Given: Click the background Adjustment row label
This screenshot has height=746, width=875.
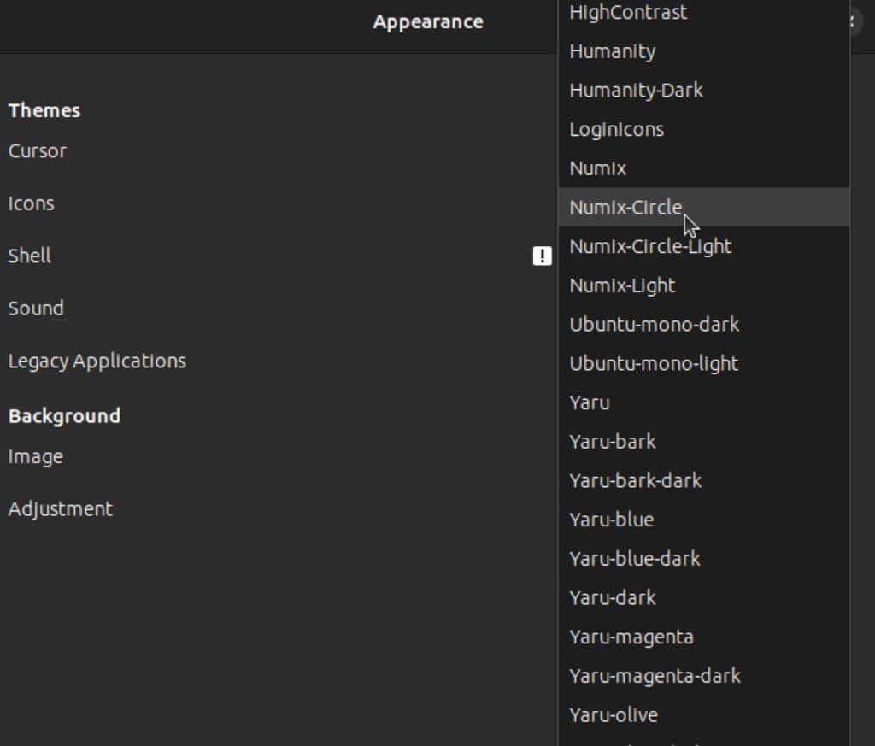Looking at the screenshot, I should tap(61, 508).
